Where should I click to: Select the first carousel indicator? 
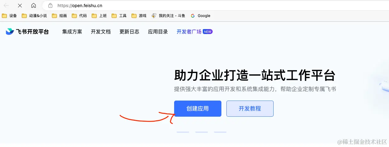[x=183, y=132]
